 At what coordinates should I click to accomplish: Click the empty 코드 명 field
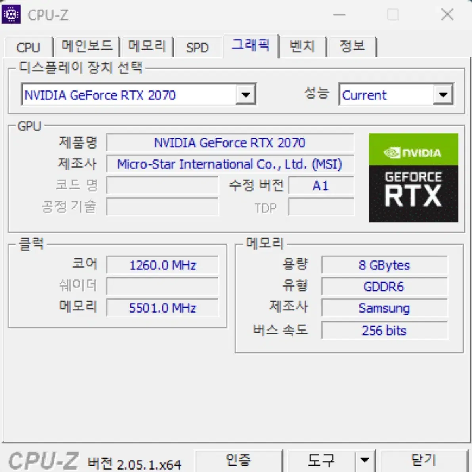click(x=162, y=185)
